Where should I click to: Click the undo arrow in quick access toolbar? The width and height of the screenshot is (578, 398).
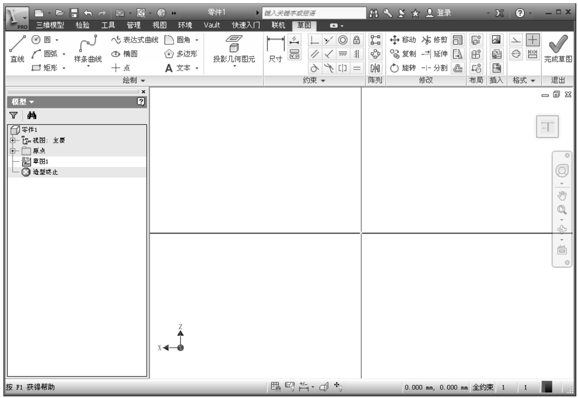coord(88,13)
